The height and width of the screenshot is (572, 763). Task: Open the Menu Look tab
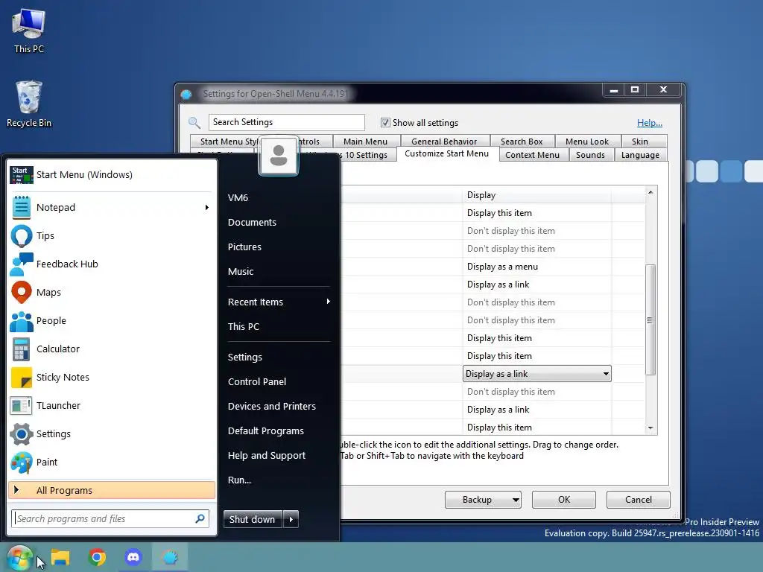tap(587, 141)
